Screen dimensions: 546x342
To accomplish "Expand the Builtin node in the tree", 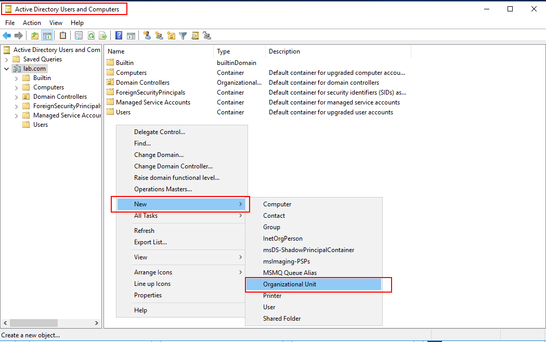I will (16, 78).
